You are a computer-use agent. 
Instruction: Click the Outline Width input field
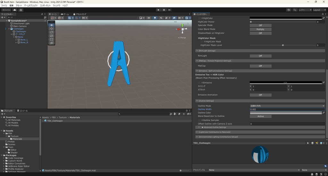coord(287,109)
